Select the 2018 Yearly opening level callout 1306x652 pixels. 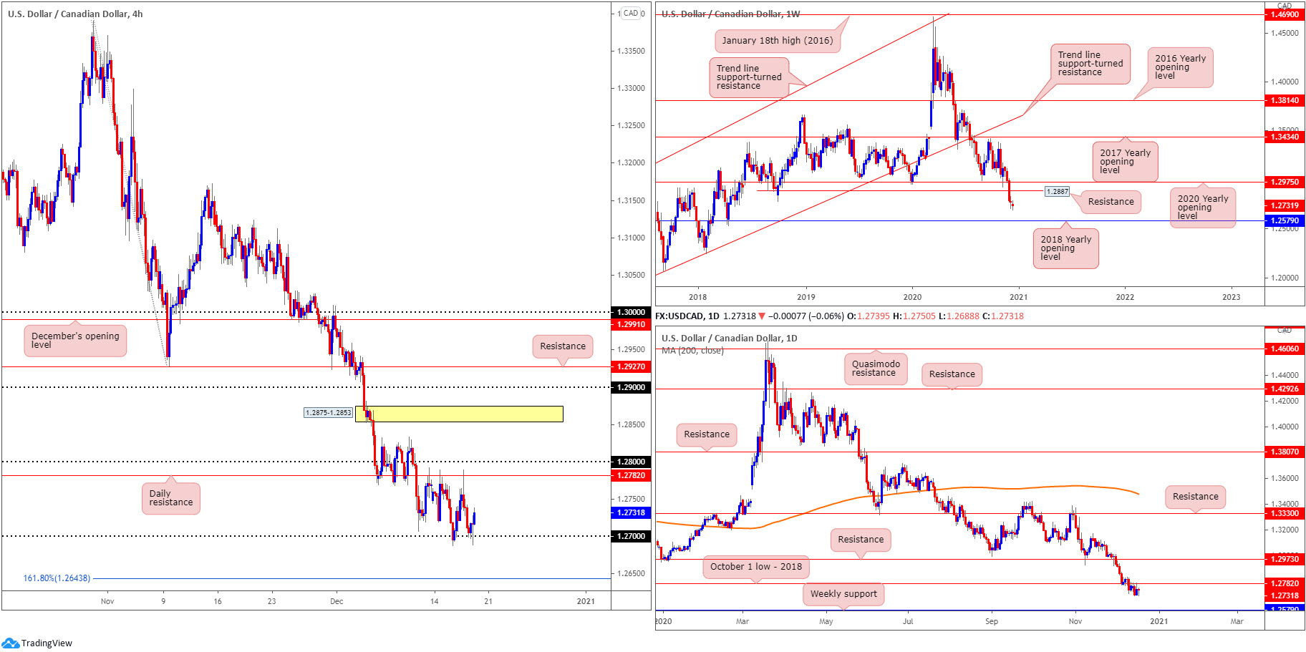click(x=1065, y=248)
